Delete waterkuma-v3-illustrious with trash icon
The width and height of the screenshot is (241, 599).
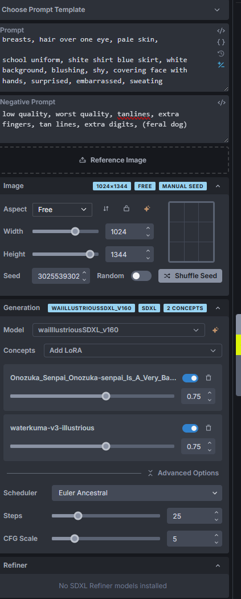pyautogui.click(x=209, y=428)
